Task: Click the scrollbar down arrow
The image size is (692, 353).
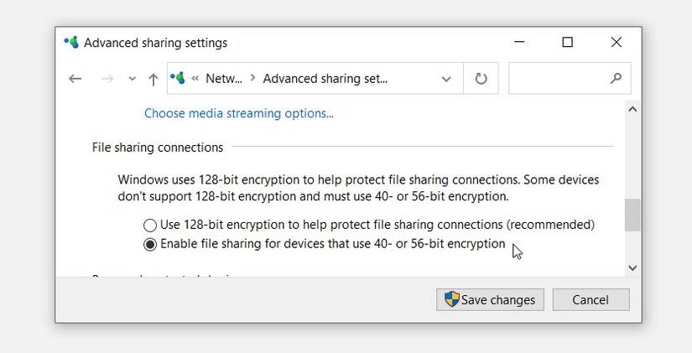Action: 632,267
